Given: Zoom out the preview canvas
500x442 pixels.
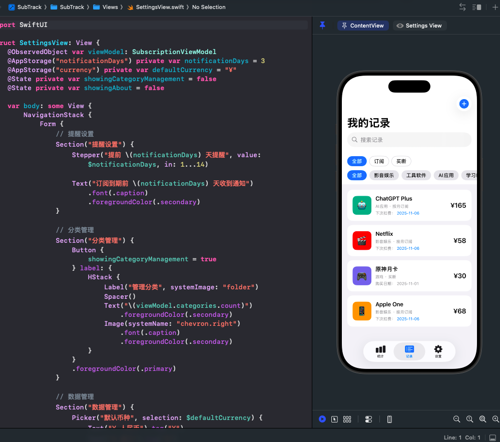Looking at the screenshot, I should (x=456, y=419).
